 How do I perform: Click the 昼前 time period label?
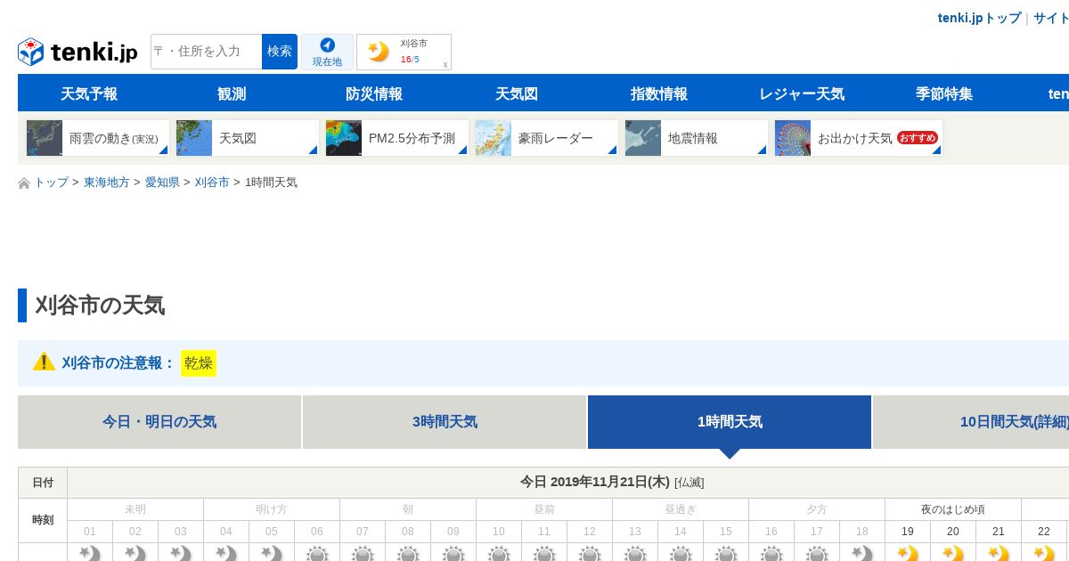544,509
